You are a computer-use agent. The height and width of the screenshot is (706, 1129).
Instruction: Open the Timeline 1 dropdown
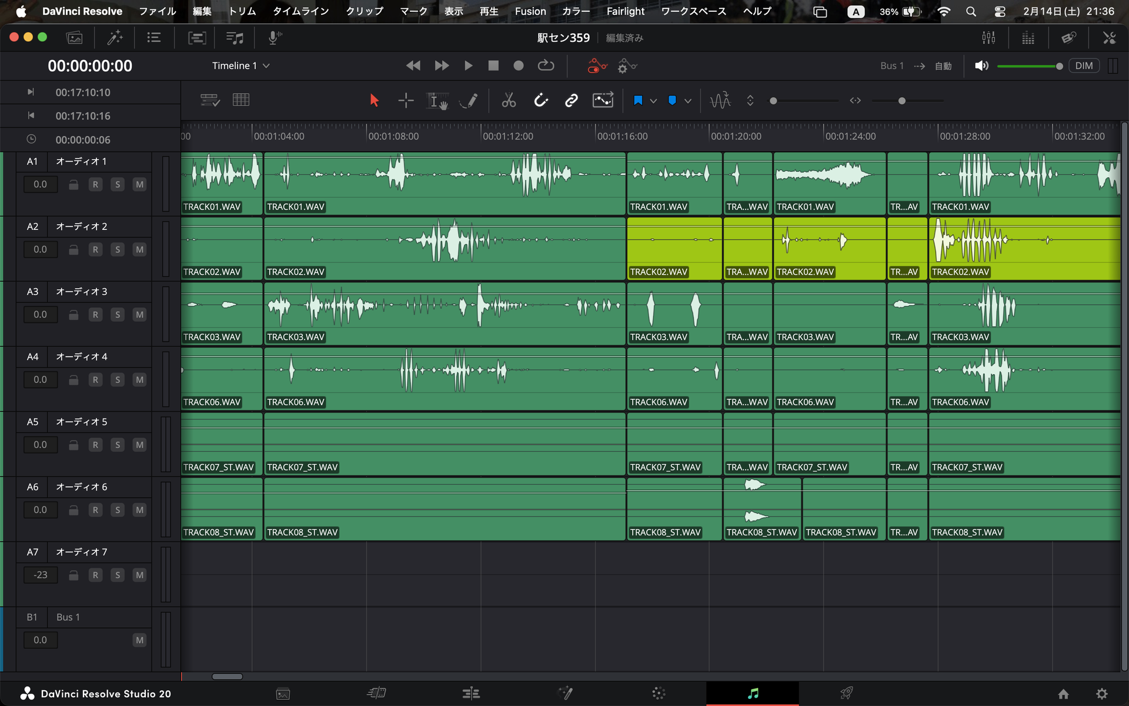coord(241,66)
